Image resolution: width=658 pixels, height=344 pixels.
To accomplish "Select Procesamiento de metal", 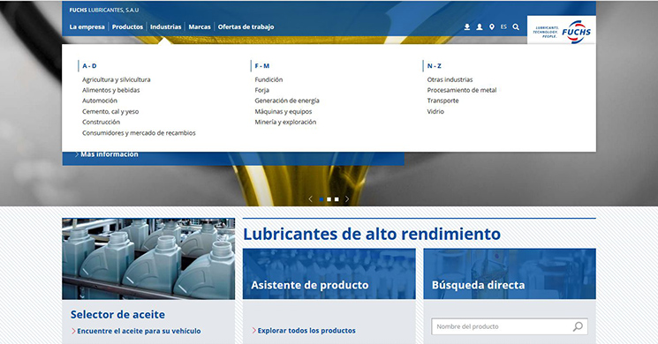I will (x=462, y=90).
